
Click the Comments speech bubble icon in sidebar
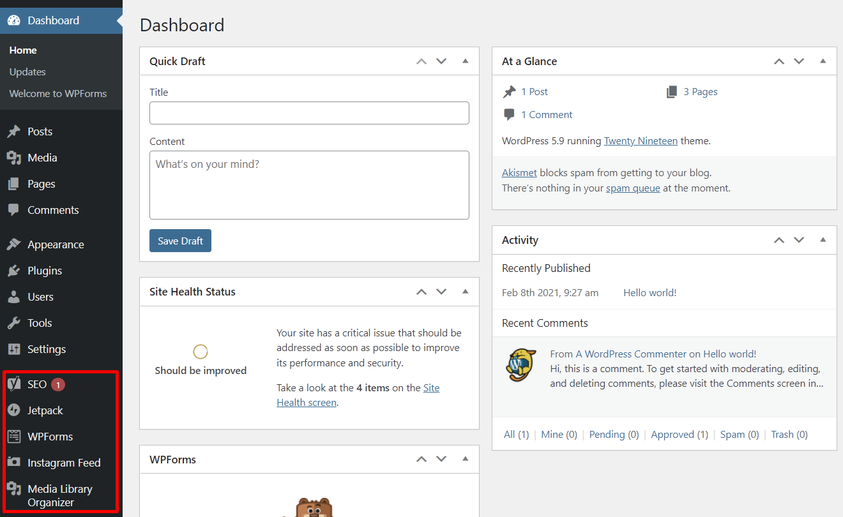click(x=13, y=210)
